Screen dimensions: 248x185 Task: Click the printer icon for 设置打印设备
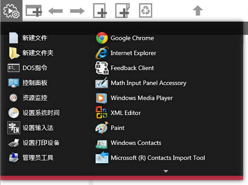14,143
